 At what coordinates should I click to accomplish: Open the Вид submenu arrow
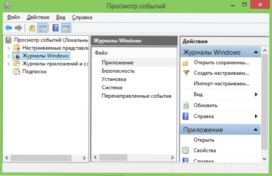[x=256, y=94]
